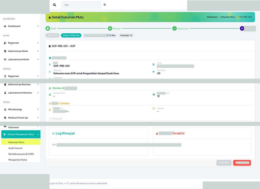Expand Registrasi under Kesmas section
Viewport: 260px width, 189px height.
click(38, 76)
